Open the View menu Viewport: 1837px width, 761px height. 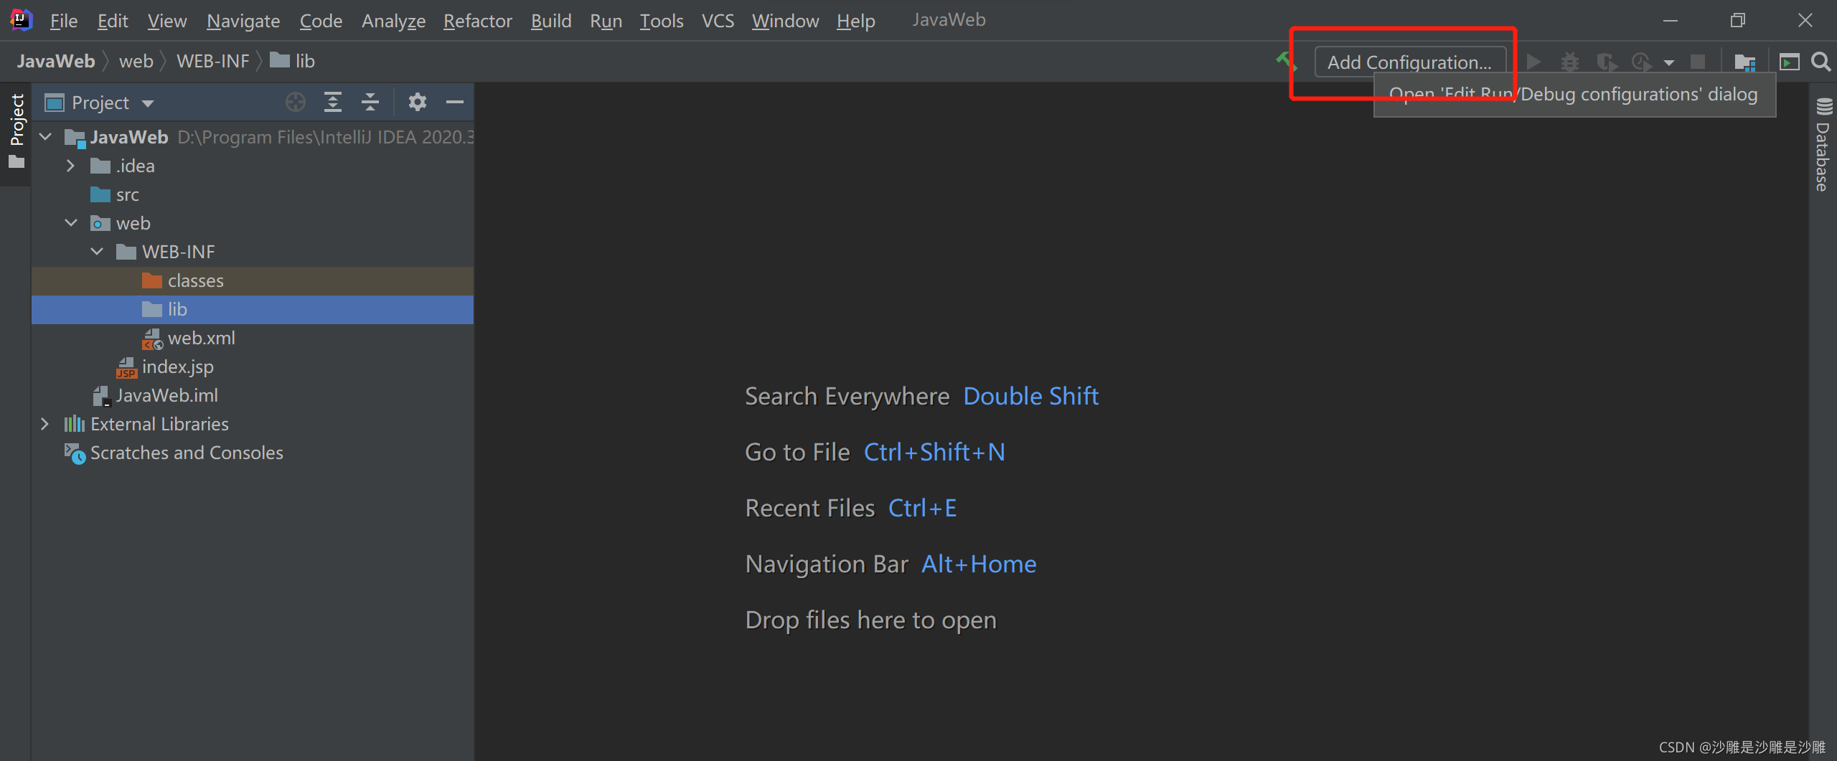tap(167, 21)
